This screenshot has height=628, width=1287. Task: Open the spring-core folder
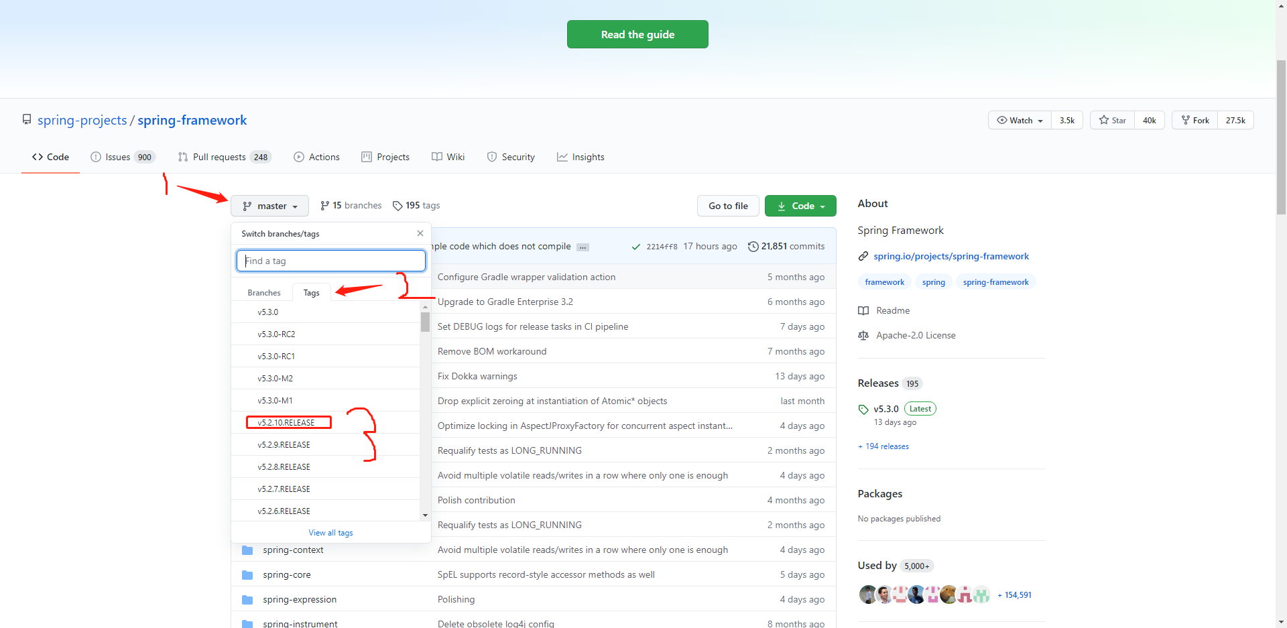[287, 574]
